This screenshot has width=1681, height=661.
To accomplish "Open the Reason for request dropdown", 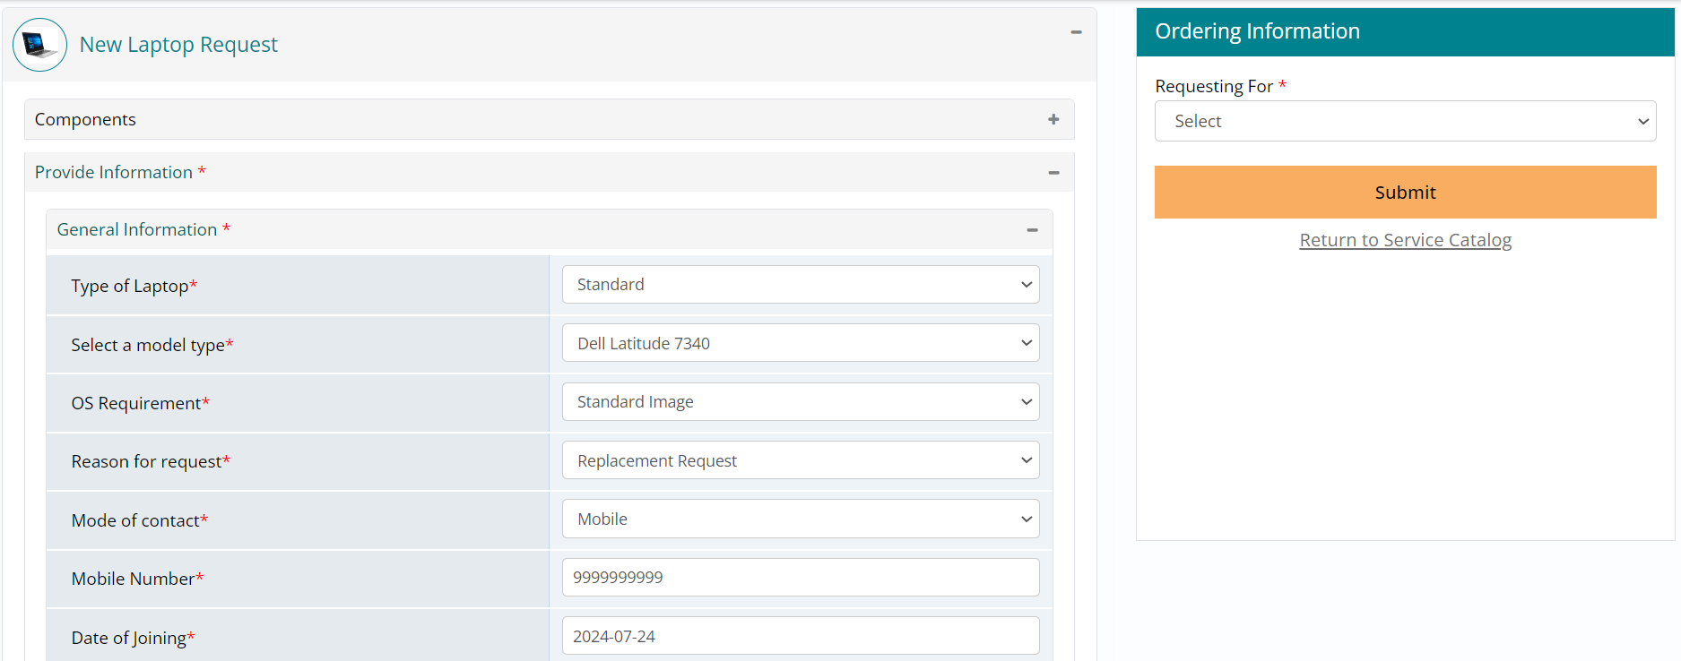I will click(x=800, y=460).
